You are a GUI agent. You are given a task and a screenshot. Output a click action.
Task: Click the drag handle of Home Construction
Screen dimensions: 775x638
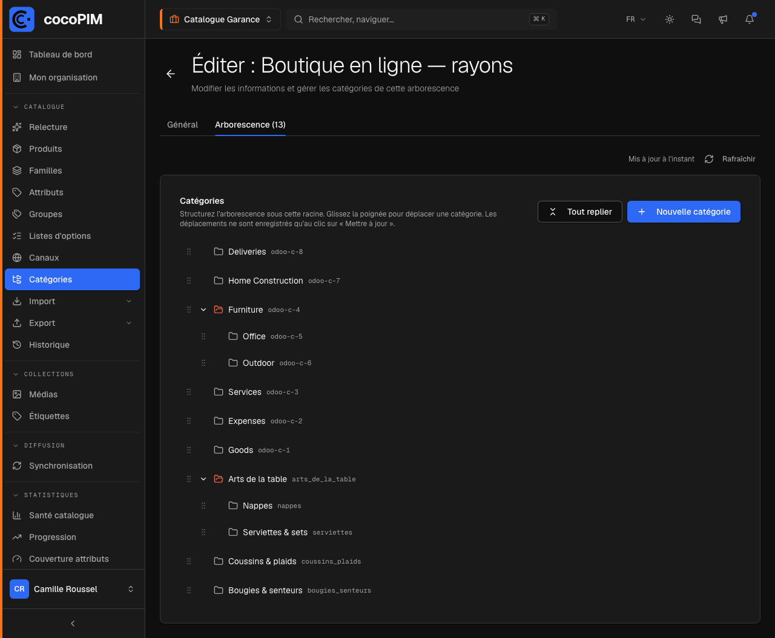189,281
